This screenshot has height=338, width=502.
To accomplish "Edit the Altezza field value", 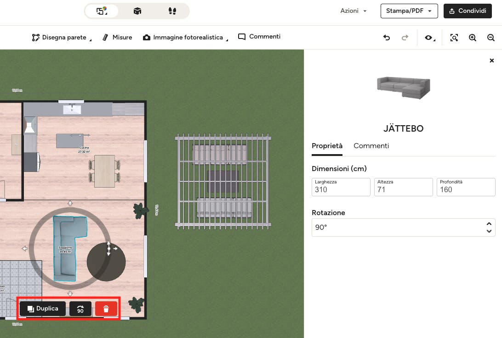I will tap(404, 187).
